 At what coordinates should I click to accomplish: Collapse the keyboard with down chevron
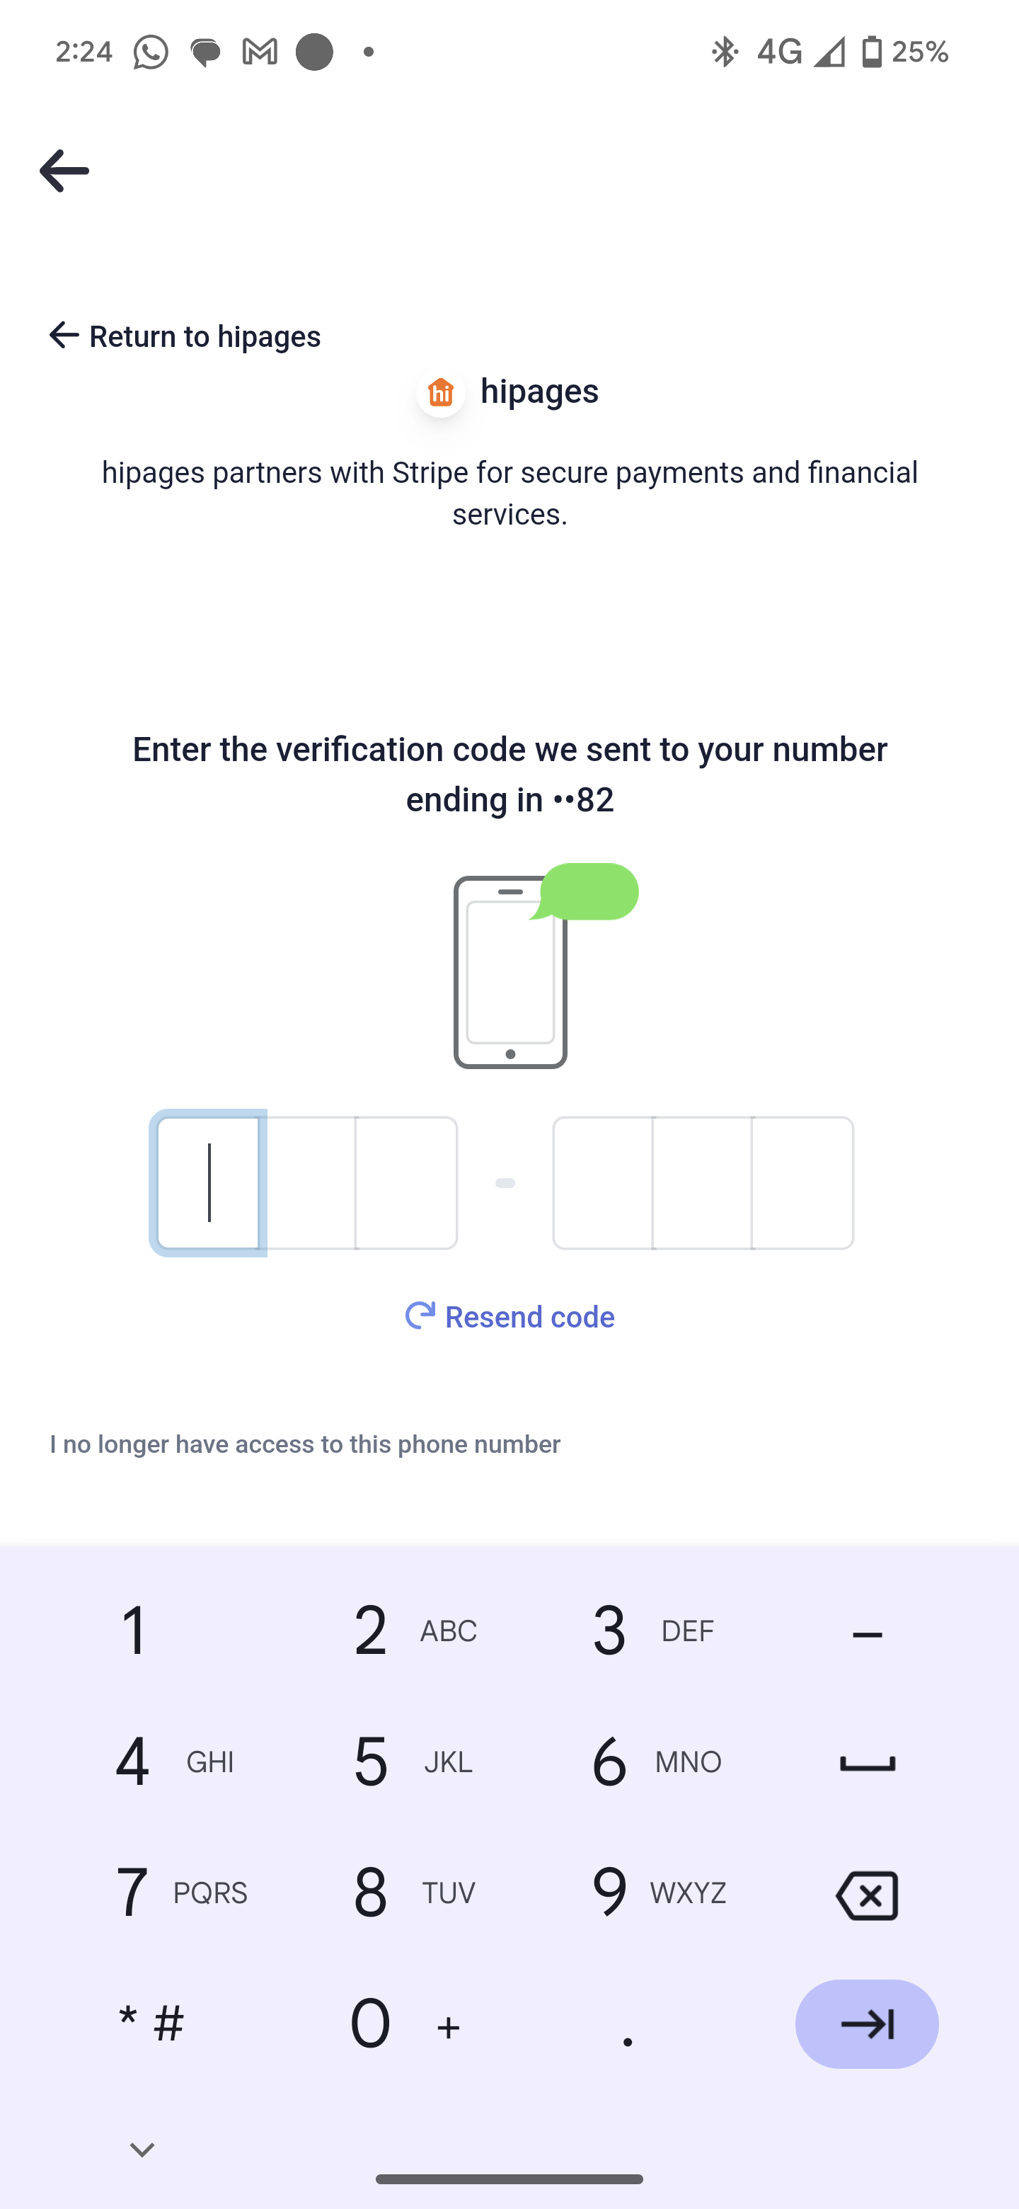142,2149
